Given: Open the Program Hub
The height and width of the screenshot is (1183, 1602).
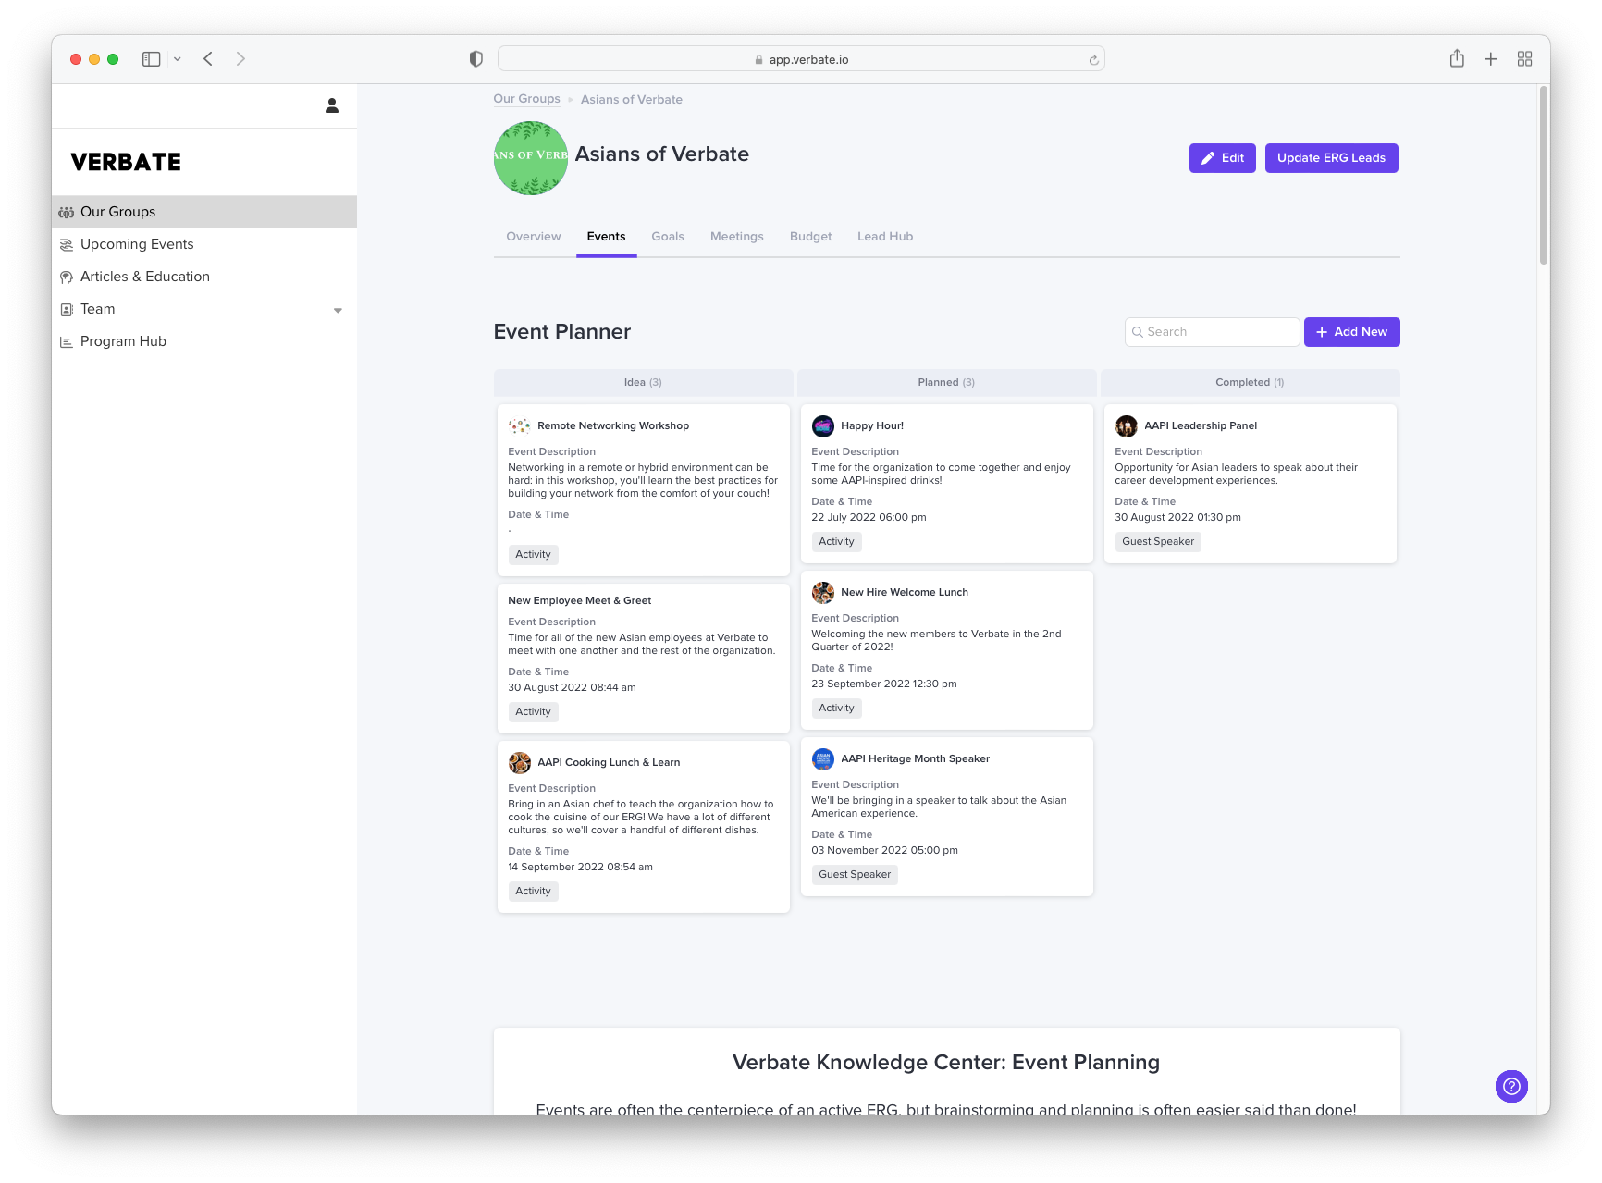Looking at the screenshot, I should 122,340.
